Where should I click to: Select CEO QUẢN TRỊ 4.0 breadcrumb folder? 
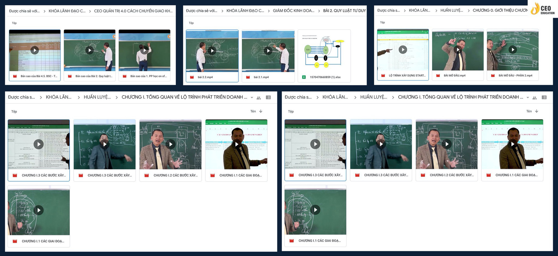tap(133, 11)
